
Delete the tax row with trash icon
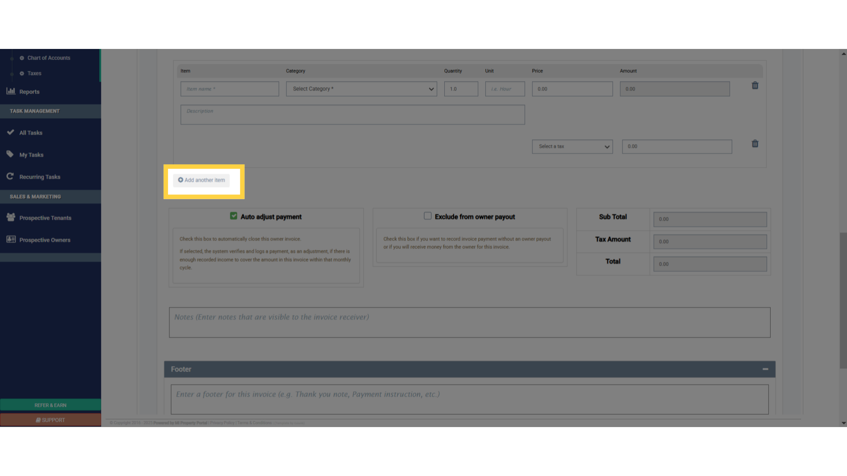pos(755,144)
